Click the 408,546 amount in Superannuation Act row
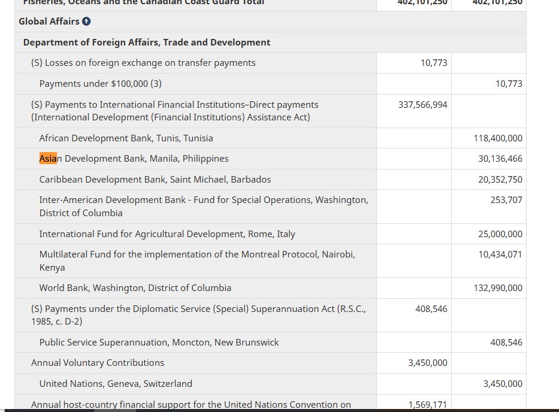 coord(431,309)
